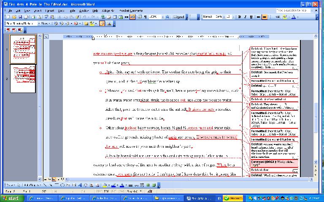Click the Format Painter brush icon
This screenshot has height=202, width=324.
[x=78, y=17]
